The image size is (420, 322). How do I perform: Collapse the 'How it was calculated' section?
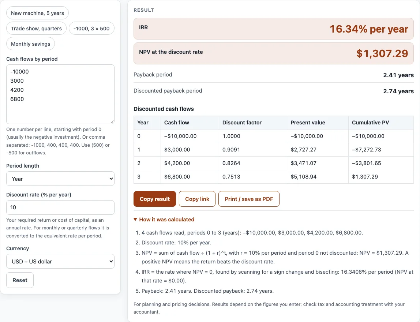coord(164,220)
